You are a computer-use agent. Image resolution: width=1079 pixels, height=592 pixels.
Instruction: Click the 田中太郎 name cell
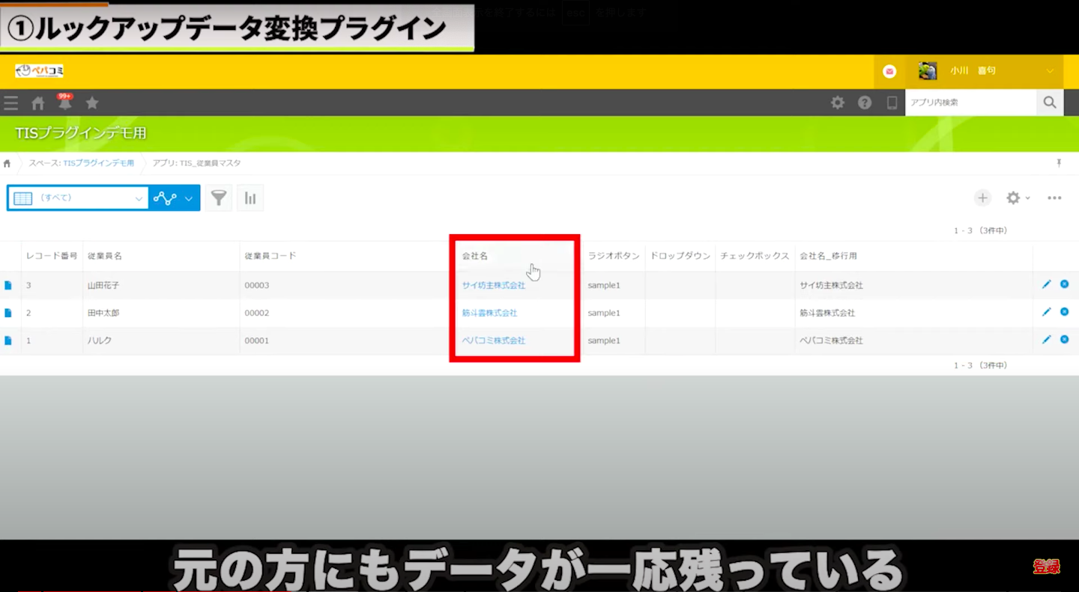104,313
